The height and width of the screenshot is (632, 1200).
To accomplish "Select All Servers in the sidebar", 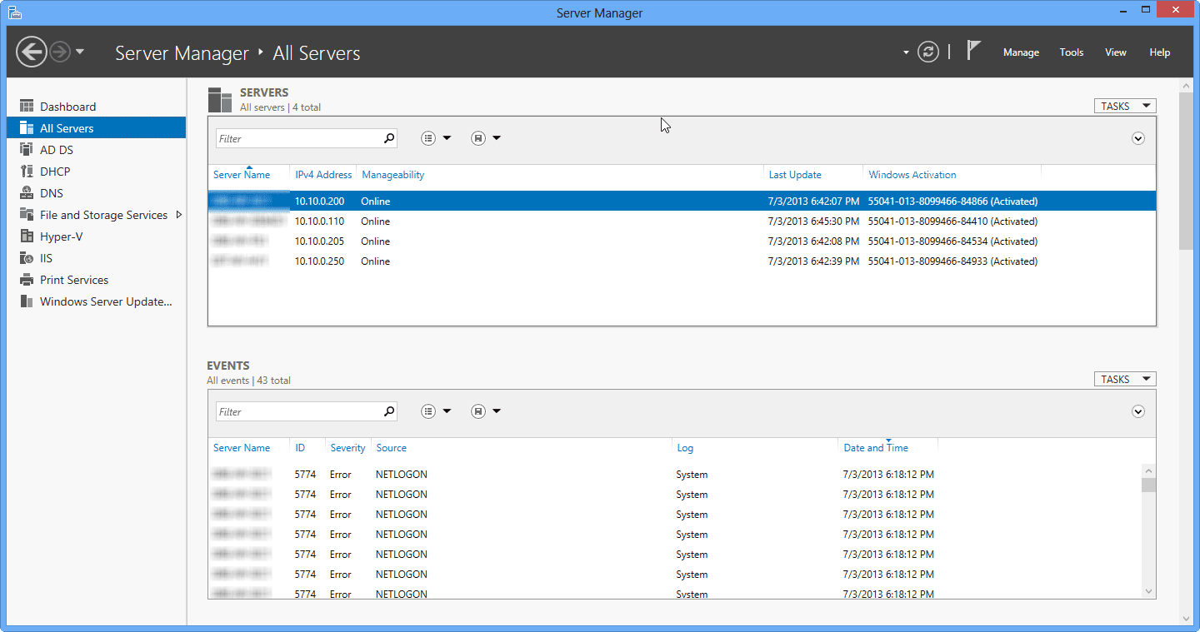I will (97, 128).
